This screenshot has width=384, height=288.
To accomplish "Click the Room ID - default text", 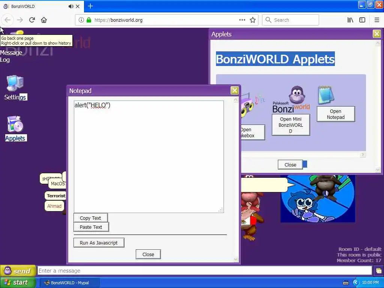I will (x=360, y=249).
